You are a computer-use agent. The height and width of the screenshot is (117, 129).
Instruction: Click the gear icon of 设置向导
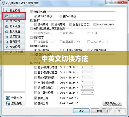[8, 98]
